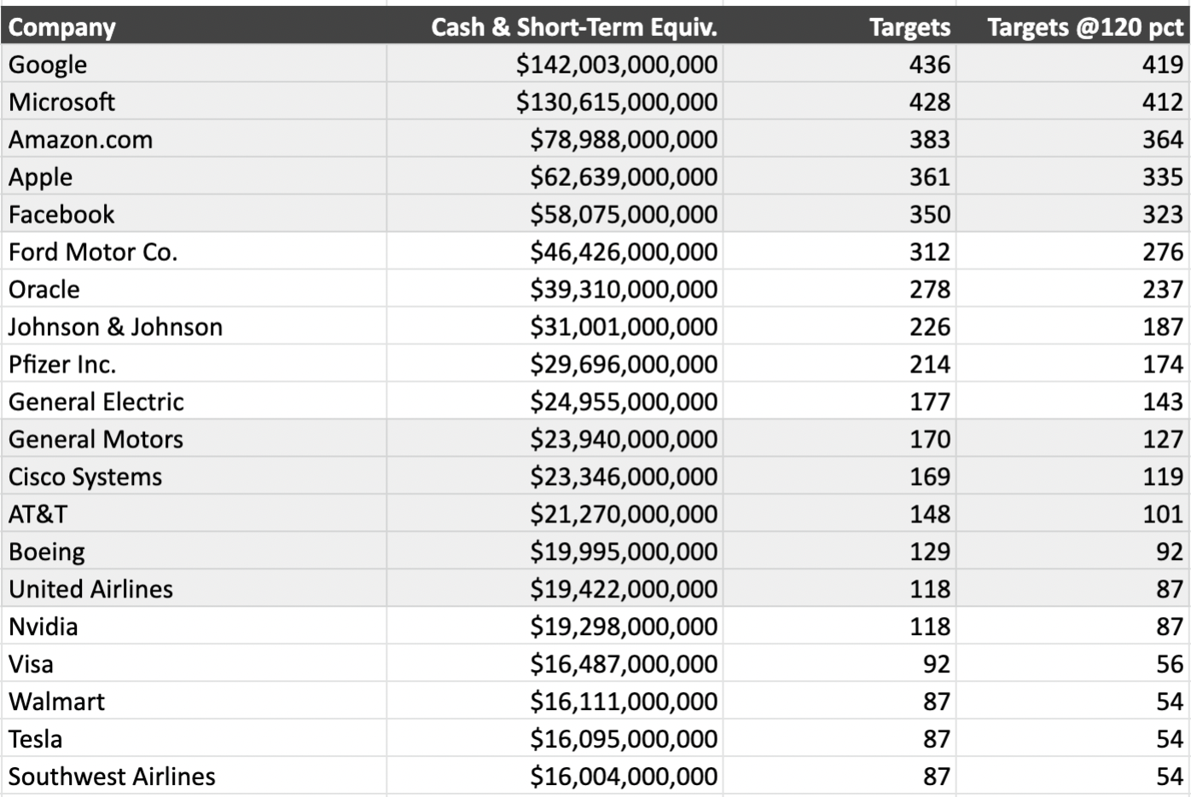This screenshot has width=1191, height=797.
Task: Click Ford Motor Co. cash cell
Action: [x=623, y=252]
